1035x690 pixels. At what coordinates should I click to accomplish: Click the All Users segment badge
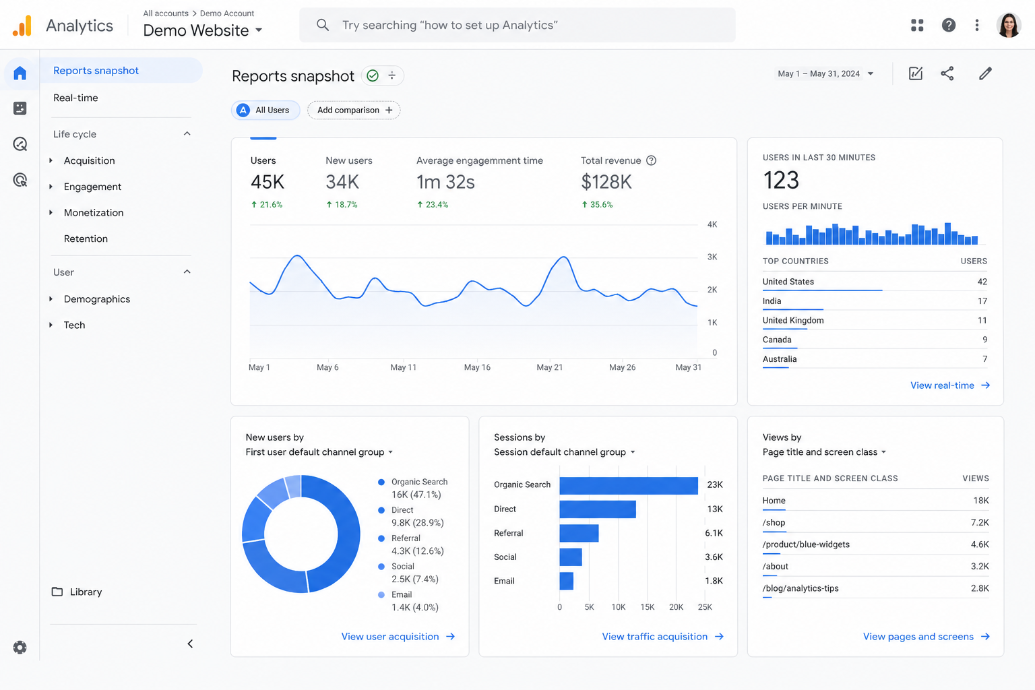click(x=265, y=110)
